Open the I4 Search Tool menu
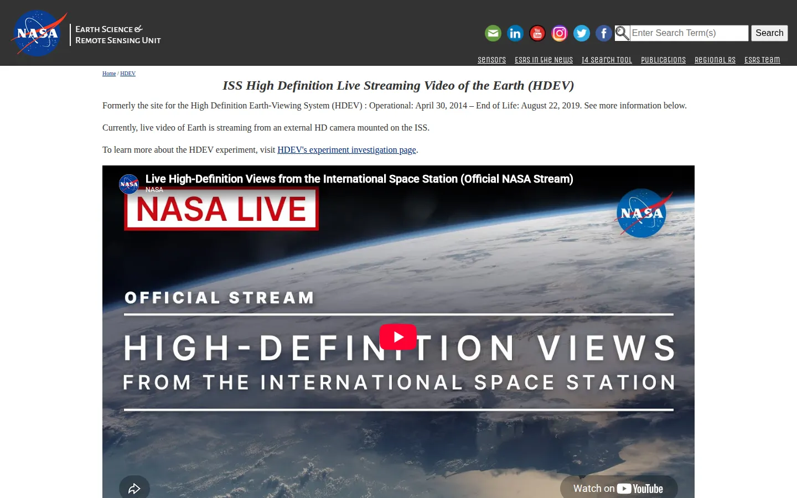This screenshot has height=498, width=797. click(x=607, y=60)
